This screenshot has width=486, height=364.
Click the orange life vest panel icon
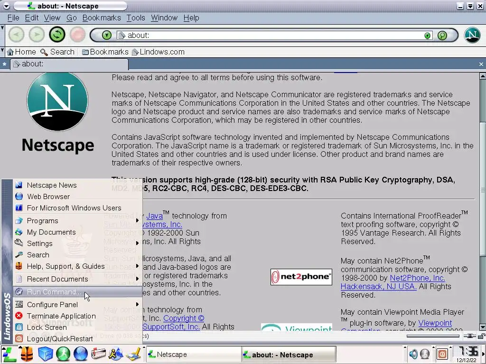tap(27, 354)
